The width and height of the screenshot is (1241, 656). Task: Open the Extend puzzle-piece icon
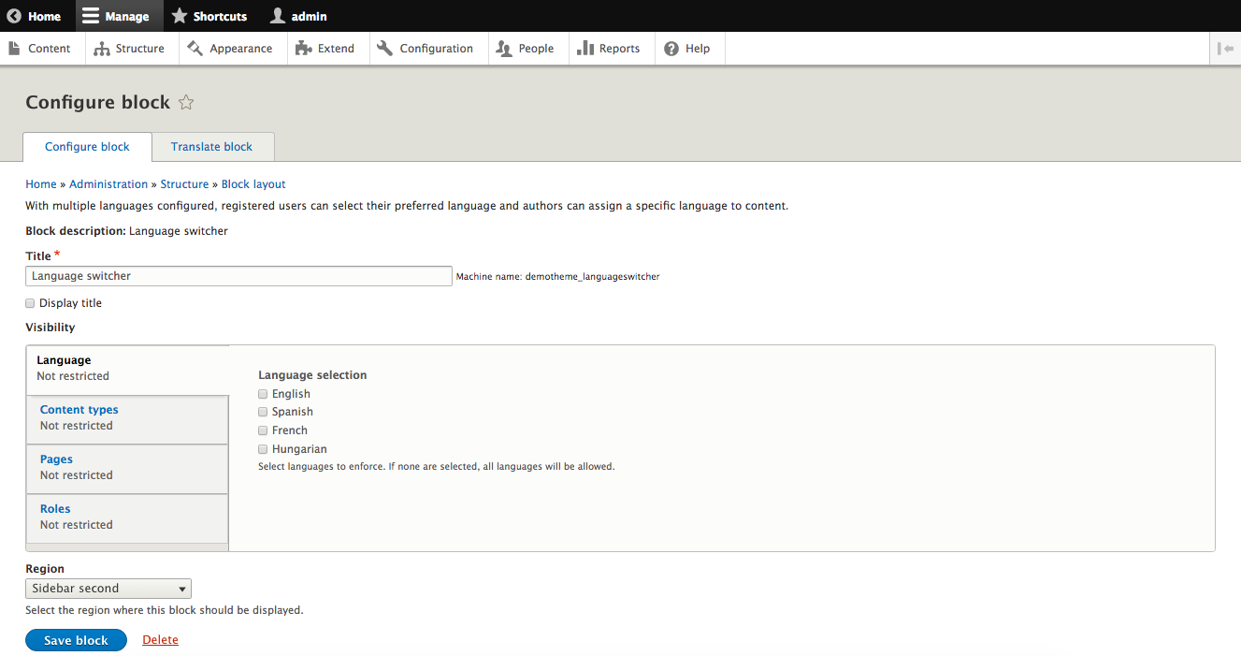point(303,49)
